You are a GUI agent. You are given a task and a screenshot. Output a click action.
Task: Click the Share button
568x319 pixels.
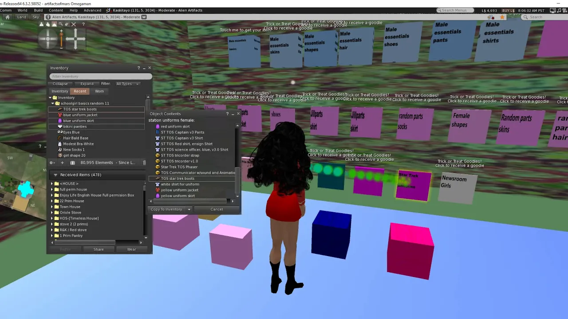click(99, 249)
